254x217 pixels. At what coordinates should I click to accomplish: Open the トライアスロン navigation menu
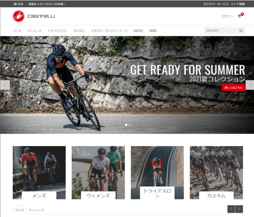click(x=58, y=31)
